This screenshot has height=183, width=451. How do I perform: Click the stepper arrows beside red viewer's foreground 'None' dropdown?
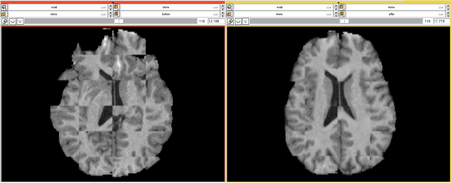pos(222,7)
